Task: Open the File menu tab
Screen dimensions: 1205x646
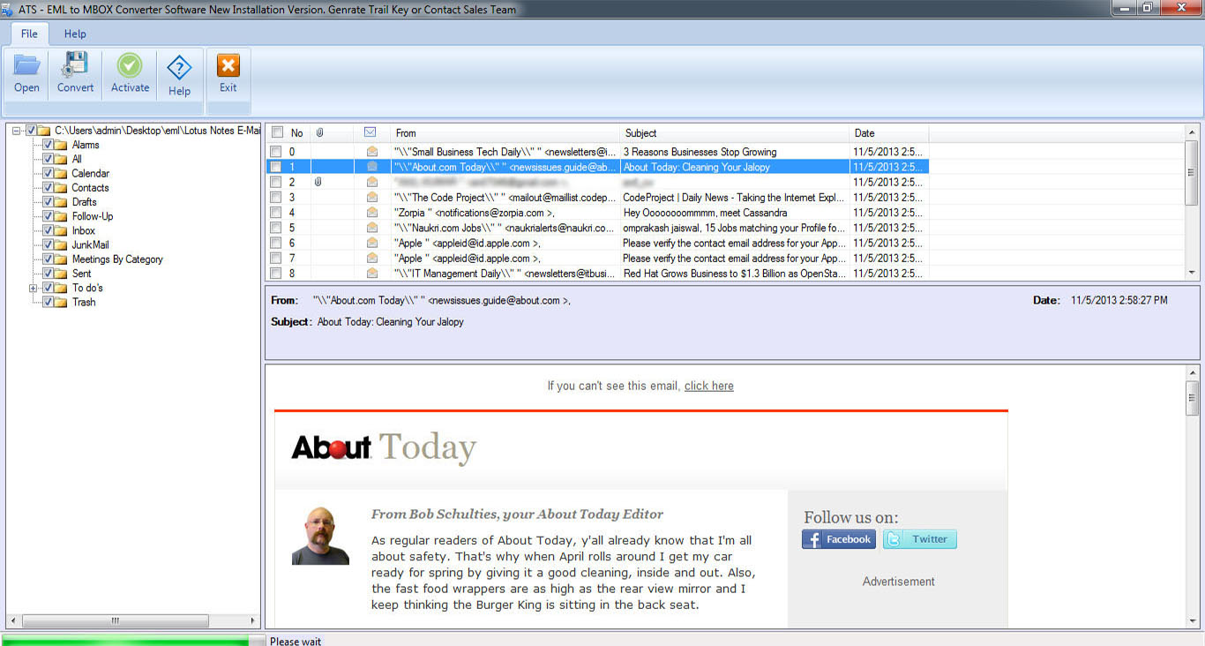Action: [29, 34]
